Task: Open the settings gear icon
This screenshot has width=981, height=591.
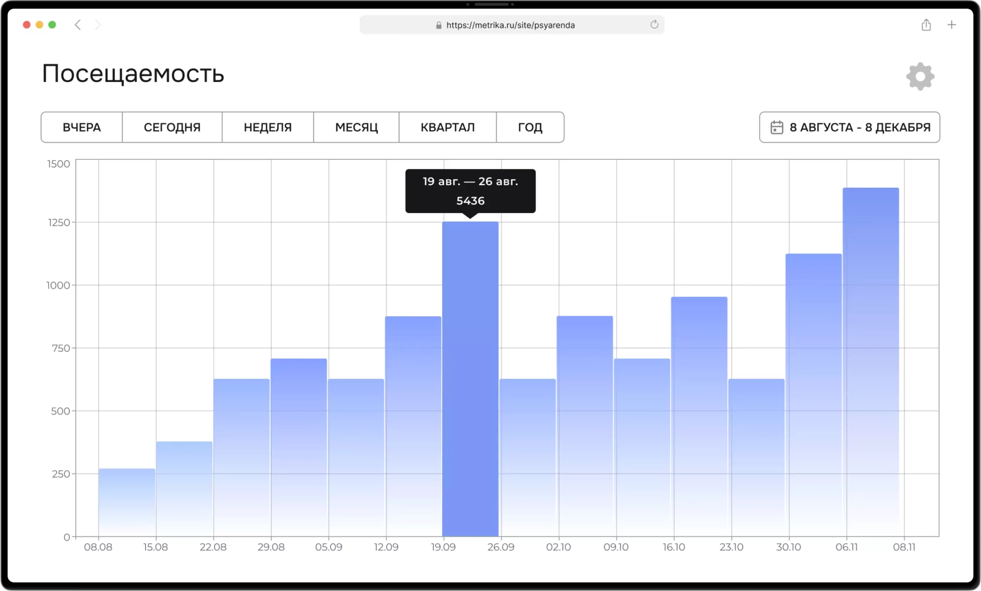Action: [x=920, y=76]
